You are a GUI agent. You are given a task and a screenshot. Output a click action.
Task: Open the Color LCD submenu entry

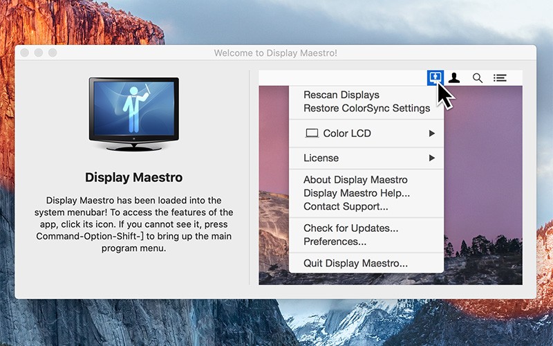click(x=366, y=134)
